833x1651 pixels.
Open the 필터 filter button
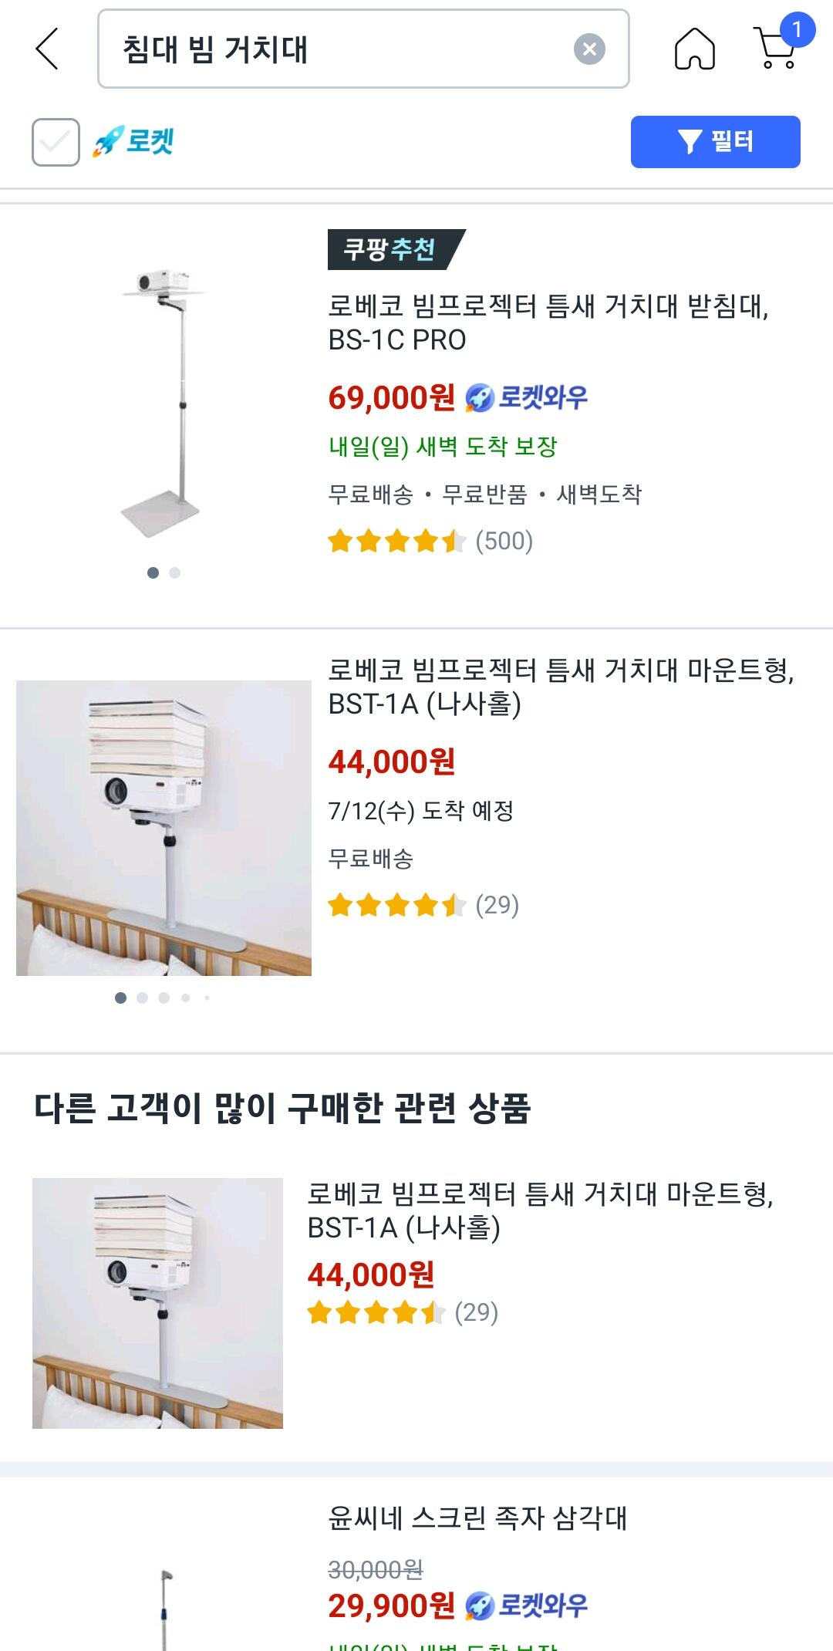tap(715, 142)
